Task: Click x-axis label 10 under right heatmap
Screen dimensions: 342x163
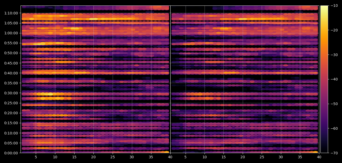Action: click(205, 157)
